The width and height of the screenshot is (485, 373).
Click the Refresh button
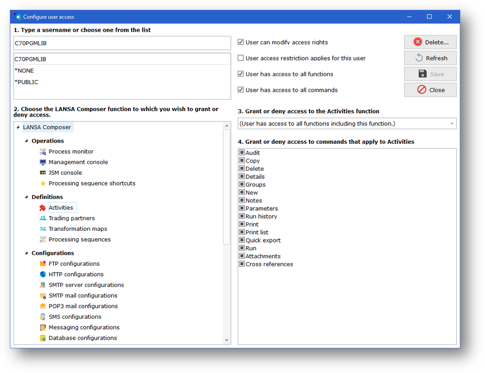430,58
